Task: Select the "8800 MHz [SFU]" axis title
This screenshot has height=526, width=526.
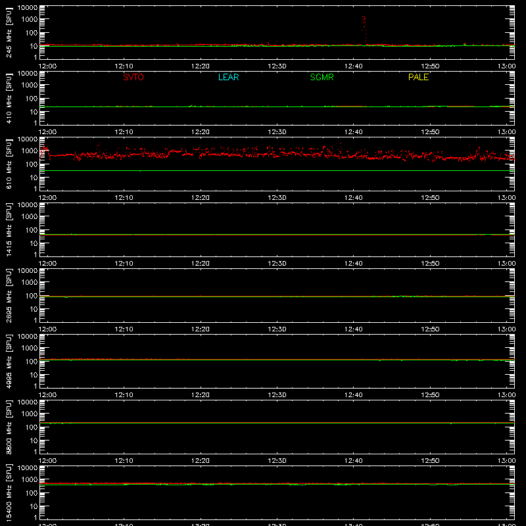Action: [x=9, y=427]
